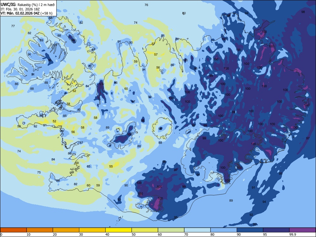316x237 pixels.
Task: Click the 'VT: Mán. 02.02.2026 04Z (+58 h)' line
Action: 27,13
